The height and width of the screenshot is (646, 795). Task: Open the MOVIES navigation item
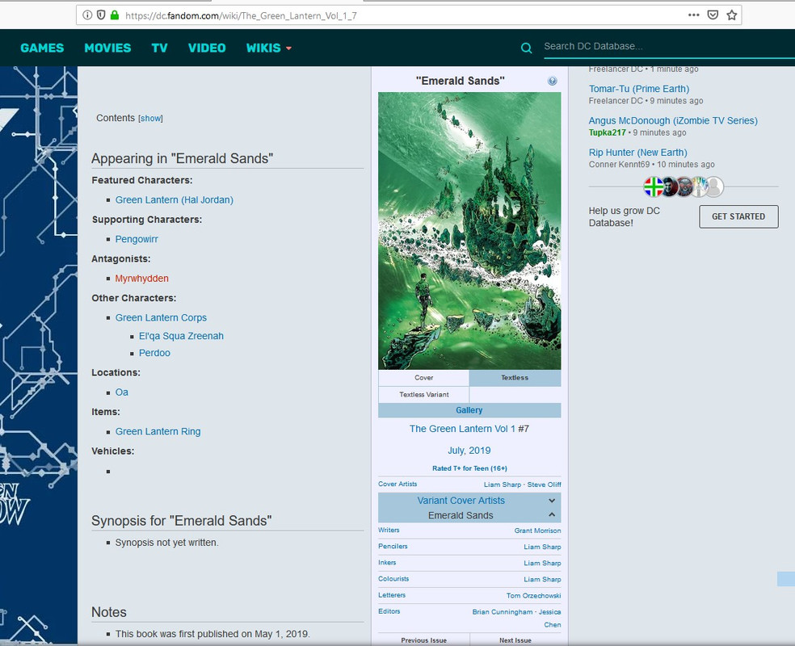(x=107, y=48)
